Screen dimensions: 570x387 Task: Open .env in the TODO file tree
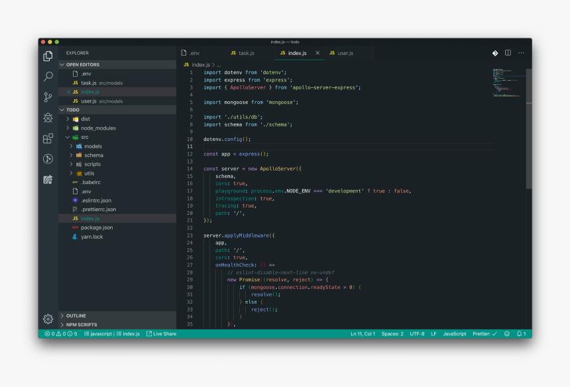click(117, 191)
